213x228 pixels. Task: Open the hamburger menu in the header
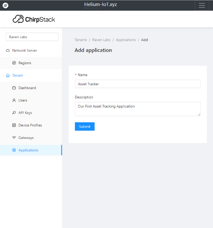pyautogui.click(x=202, y=6)
